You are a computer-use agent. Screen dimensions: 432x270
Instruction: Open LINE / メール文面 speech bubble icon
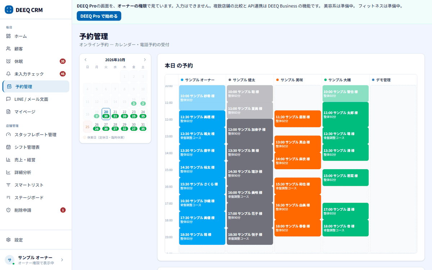9,99
